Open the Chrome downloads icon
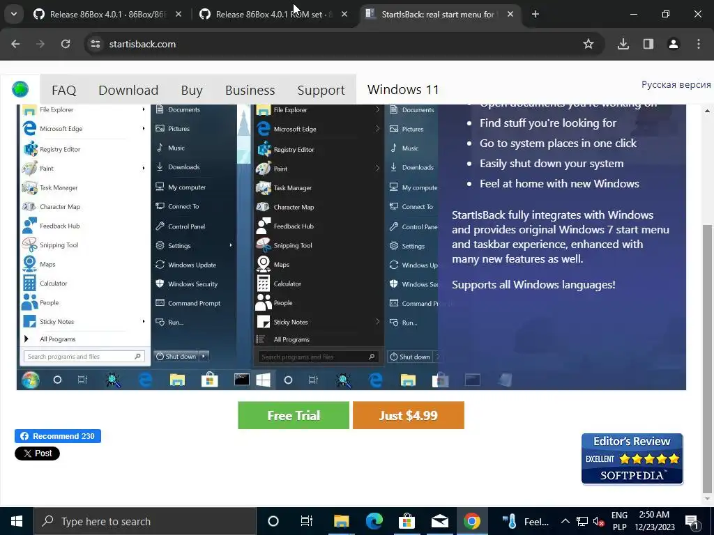The image size is (714, 535). (x=623, y=44)
